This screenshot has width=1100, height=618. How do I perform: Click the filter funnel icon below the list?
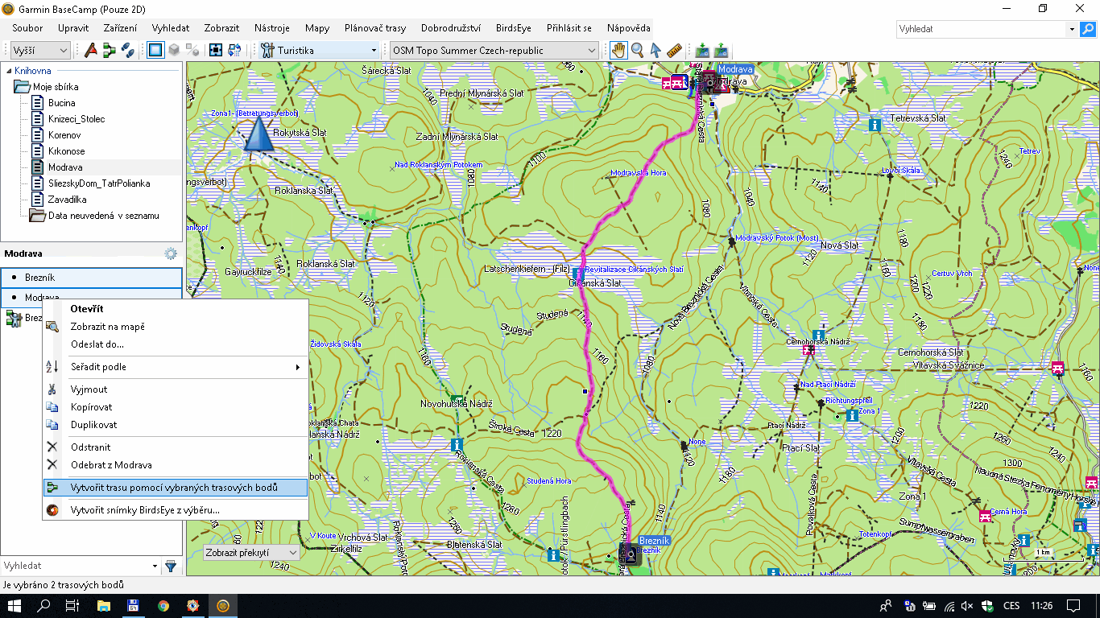pyautogui.click(x=171, y=566)
